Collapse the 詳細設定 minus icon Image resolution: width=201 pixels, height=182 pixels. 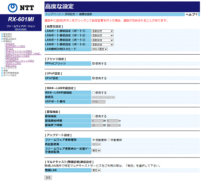point(2,41)
